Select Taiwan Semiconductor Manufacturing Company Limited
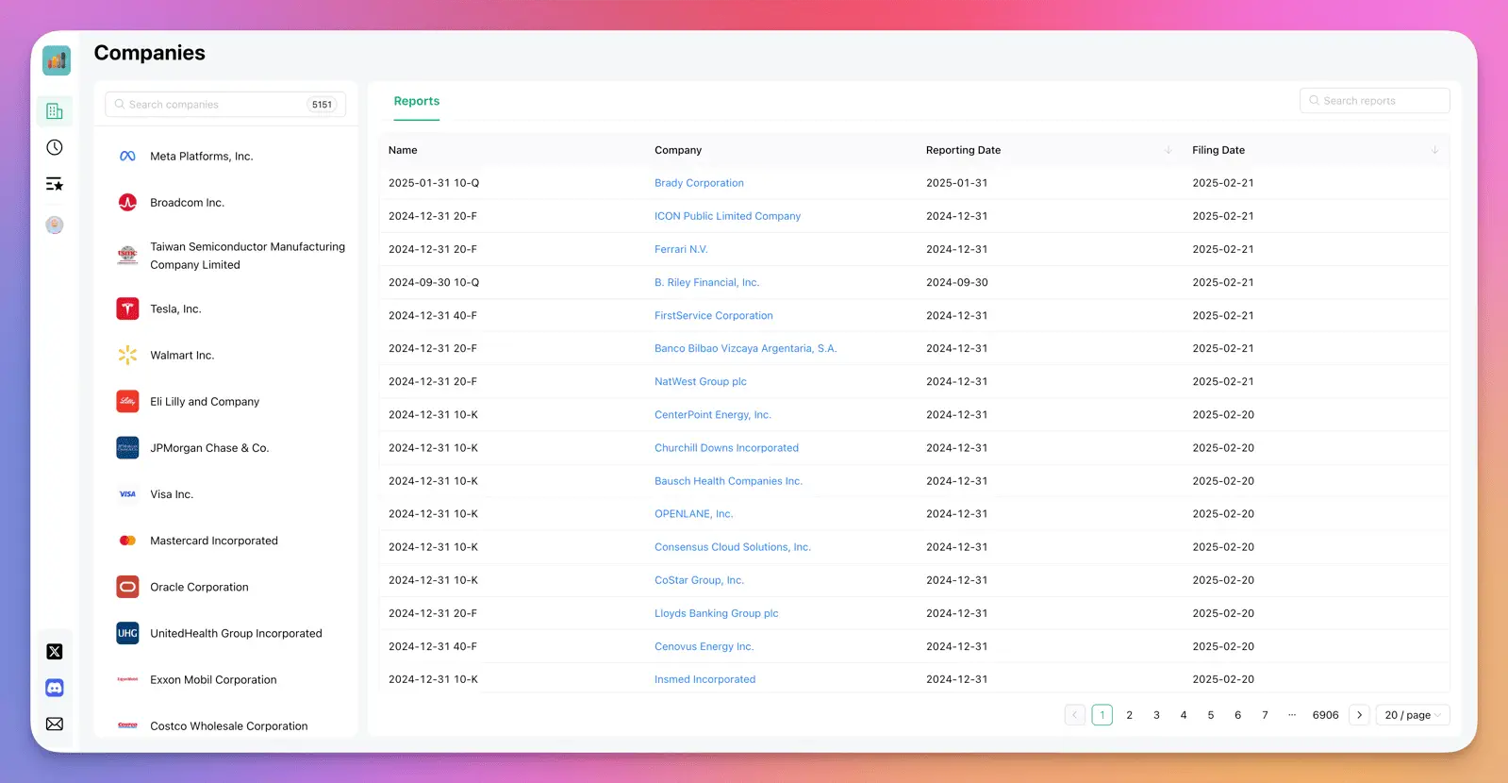 (225, 256)
